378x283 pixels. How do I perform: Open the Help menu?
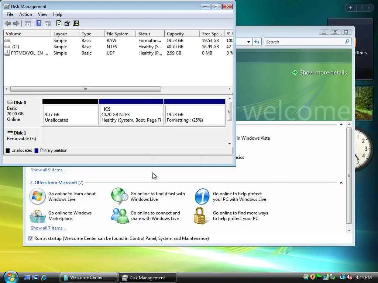pos(58,14)
